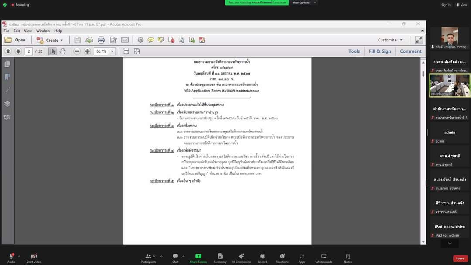Open the Help menu
This screenshot has height=265, width=471.
pos(58,31)
